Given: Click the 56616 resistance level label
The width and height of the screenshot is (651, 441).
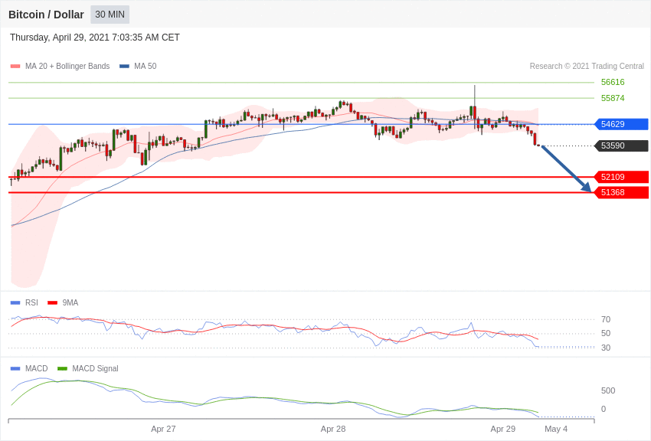Looking at the screenshot, I should pyautogui.click(x=613, y=82).
